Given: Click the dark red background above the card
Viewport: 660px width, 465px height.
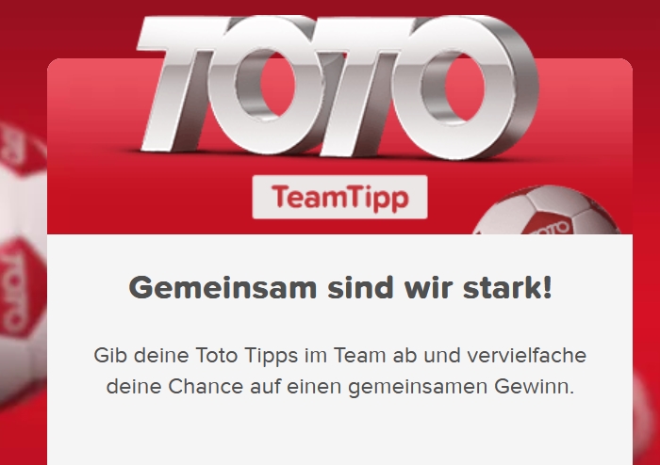Looking at the screenshot, I should point(67,27).
